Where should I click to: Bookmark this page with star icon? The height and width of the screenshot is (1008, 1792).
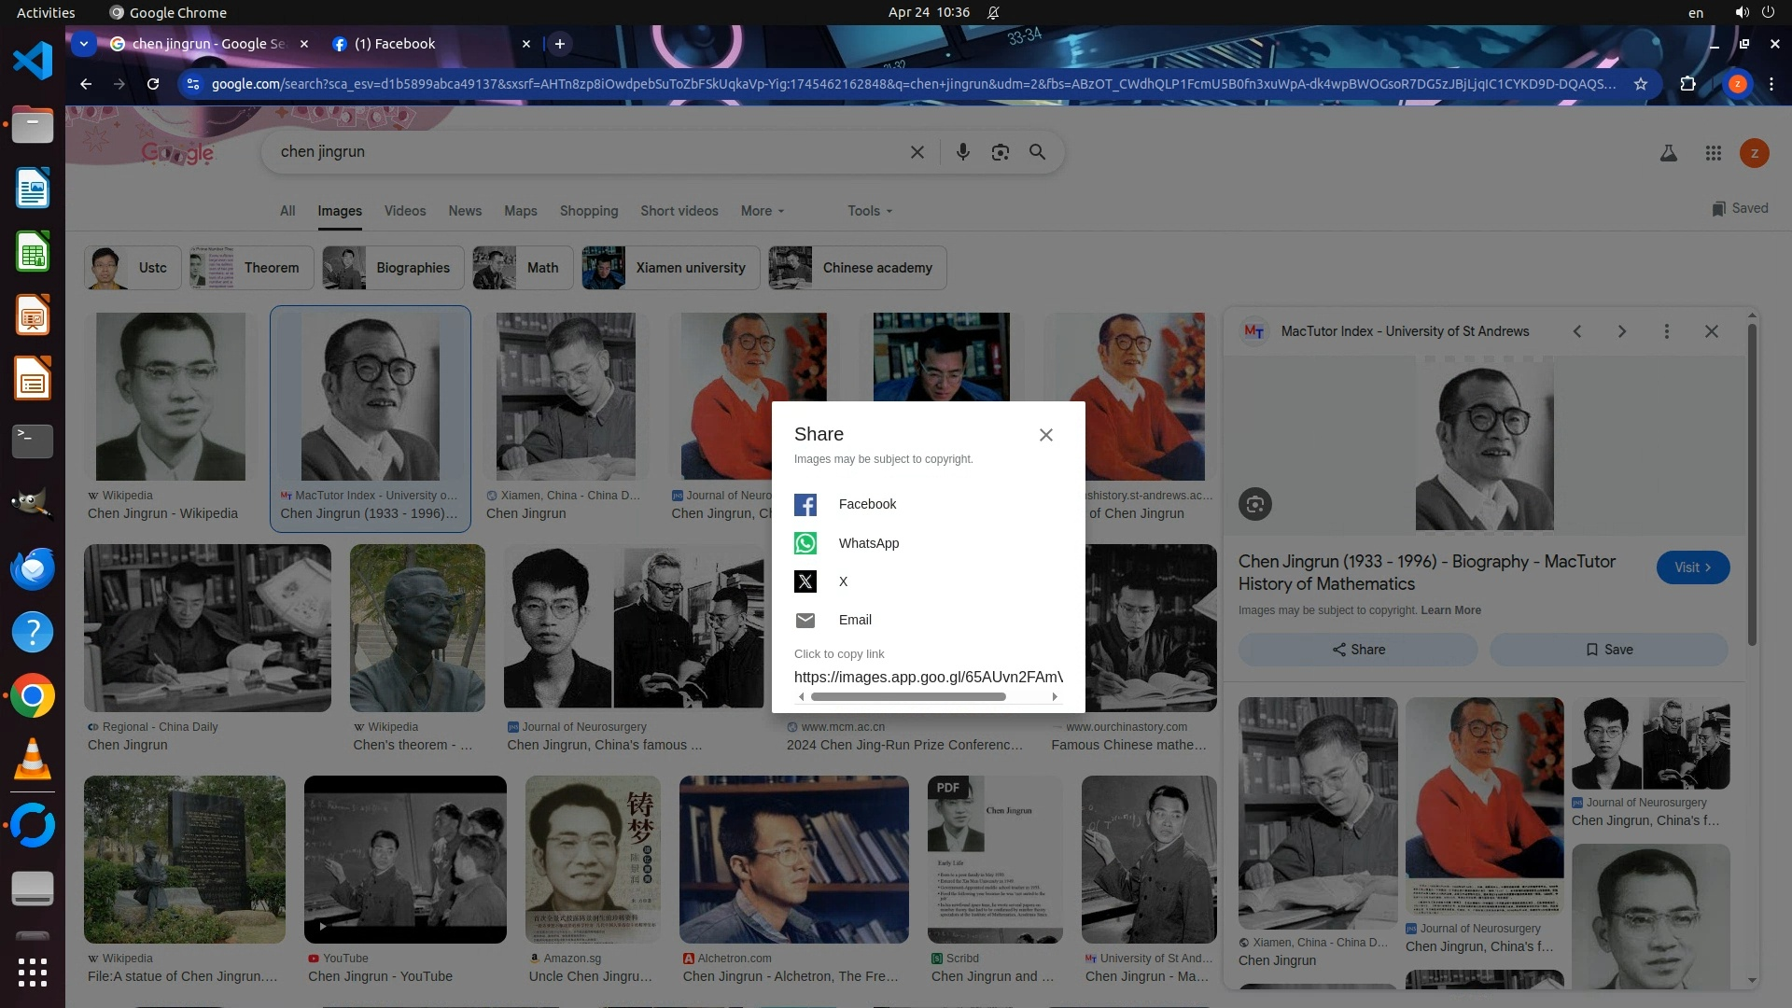click(x=1640, y=84)
